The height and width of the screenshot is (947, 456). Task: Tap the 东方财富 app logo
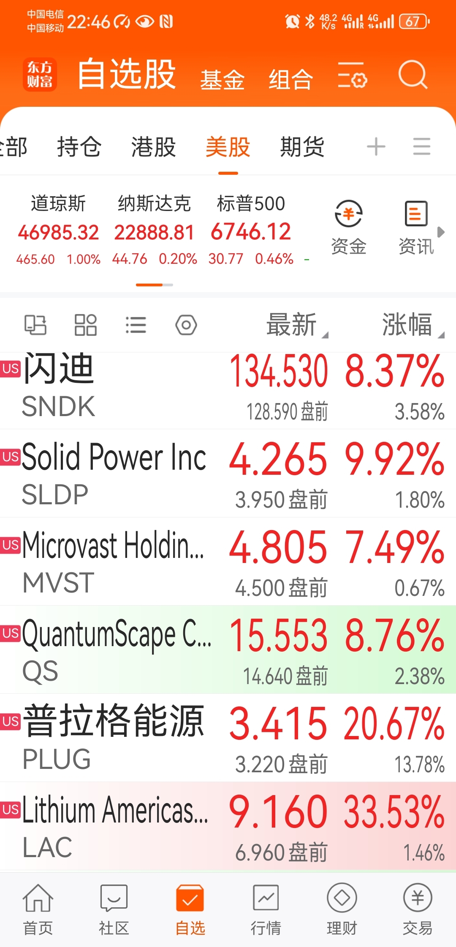coord(40,74)
